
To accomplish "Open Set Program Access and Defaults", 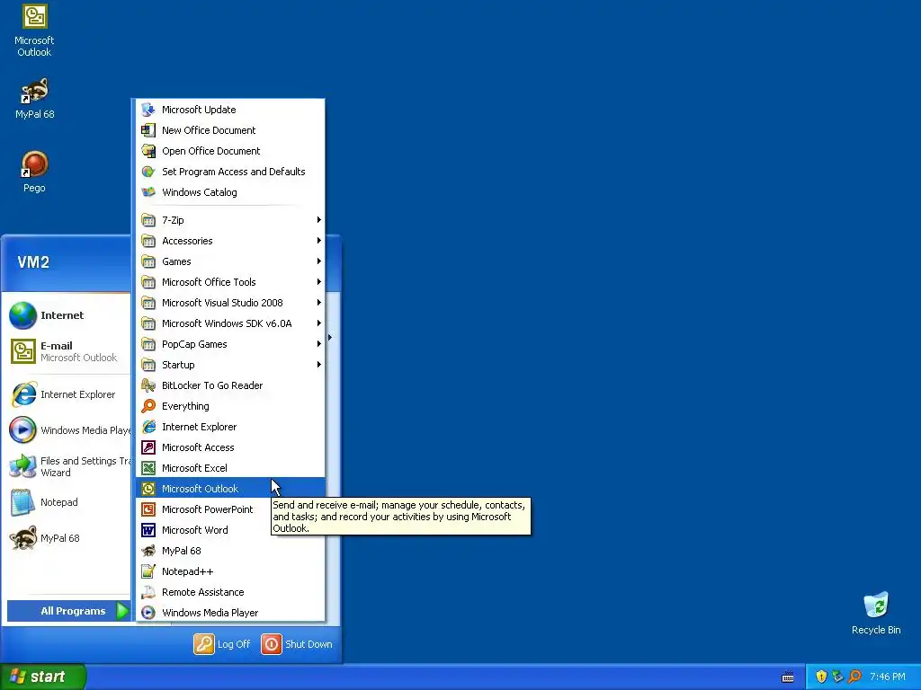I will tap(230, 172).
